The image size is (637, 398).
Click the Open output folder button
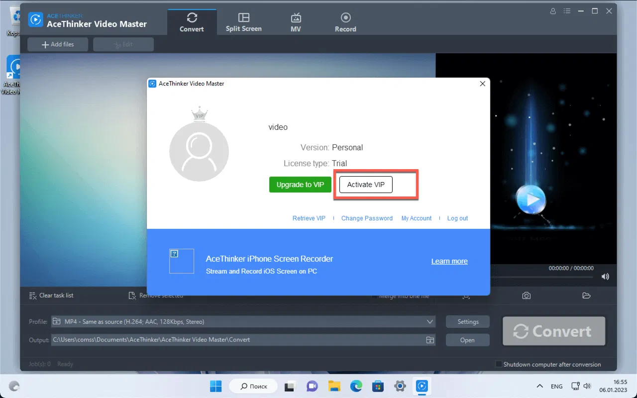coord(468,340)
